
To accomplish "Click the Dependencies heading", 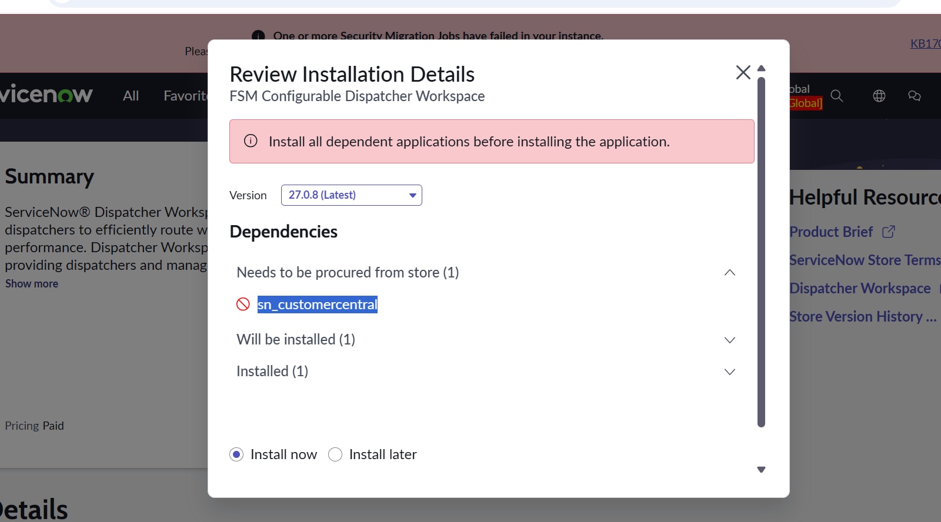I will point(283,232).
